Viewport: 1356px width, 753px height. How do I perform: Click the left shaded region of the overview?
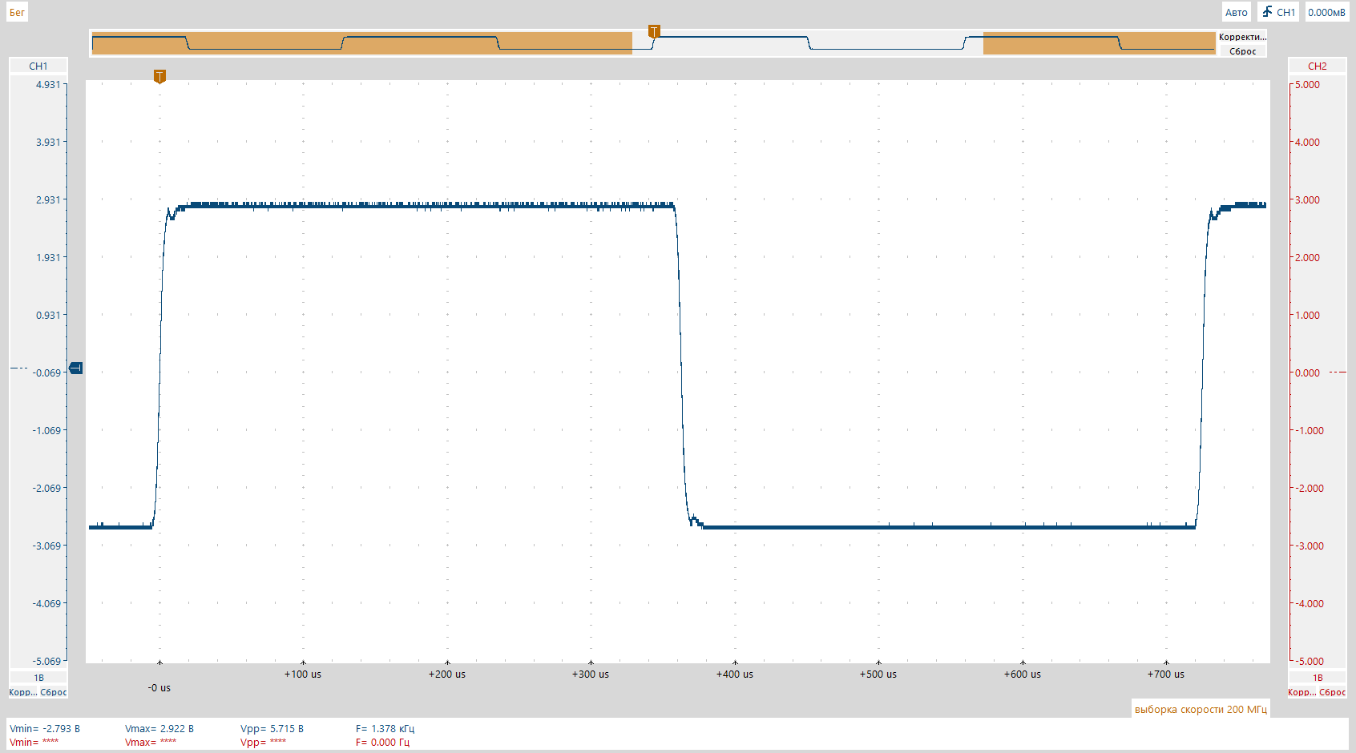[x=362, y=43]
